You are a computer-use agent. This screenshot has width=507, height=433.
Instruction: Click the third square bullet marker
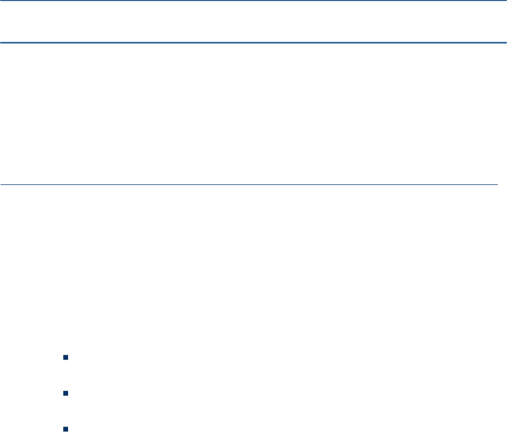[x=66, y=429]
